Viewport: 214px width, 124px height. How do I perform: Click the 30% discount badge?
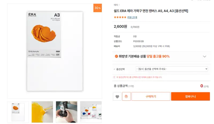tap(98, 8)
